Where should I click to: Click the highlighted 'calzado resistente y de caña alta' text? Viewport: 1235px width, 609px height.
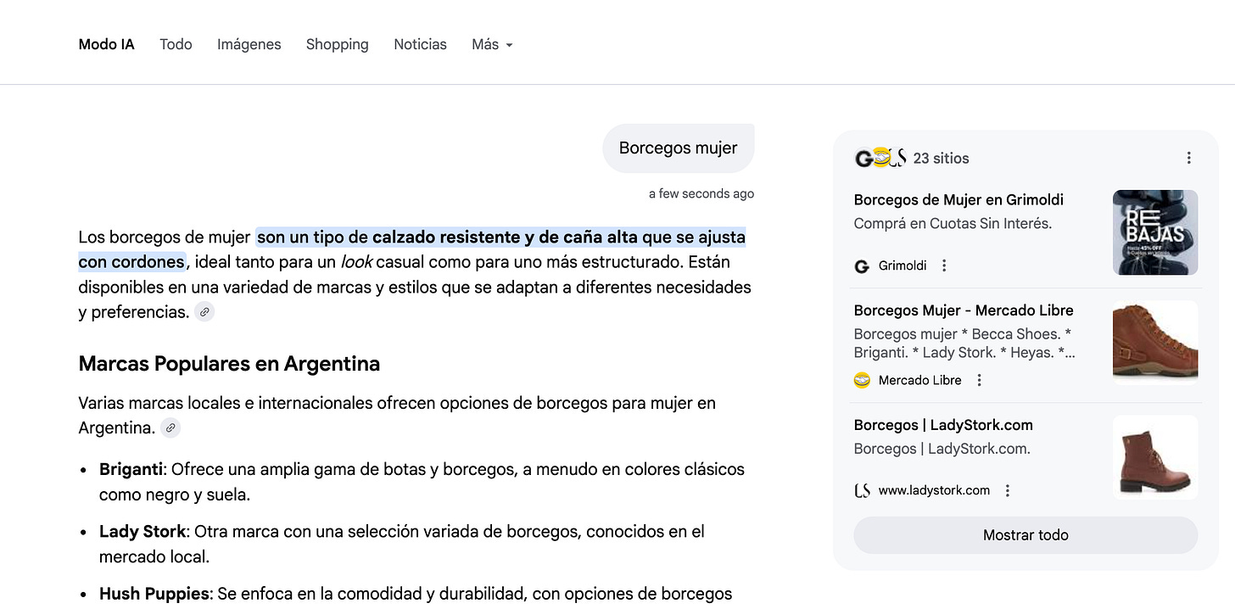click(505, 237)
